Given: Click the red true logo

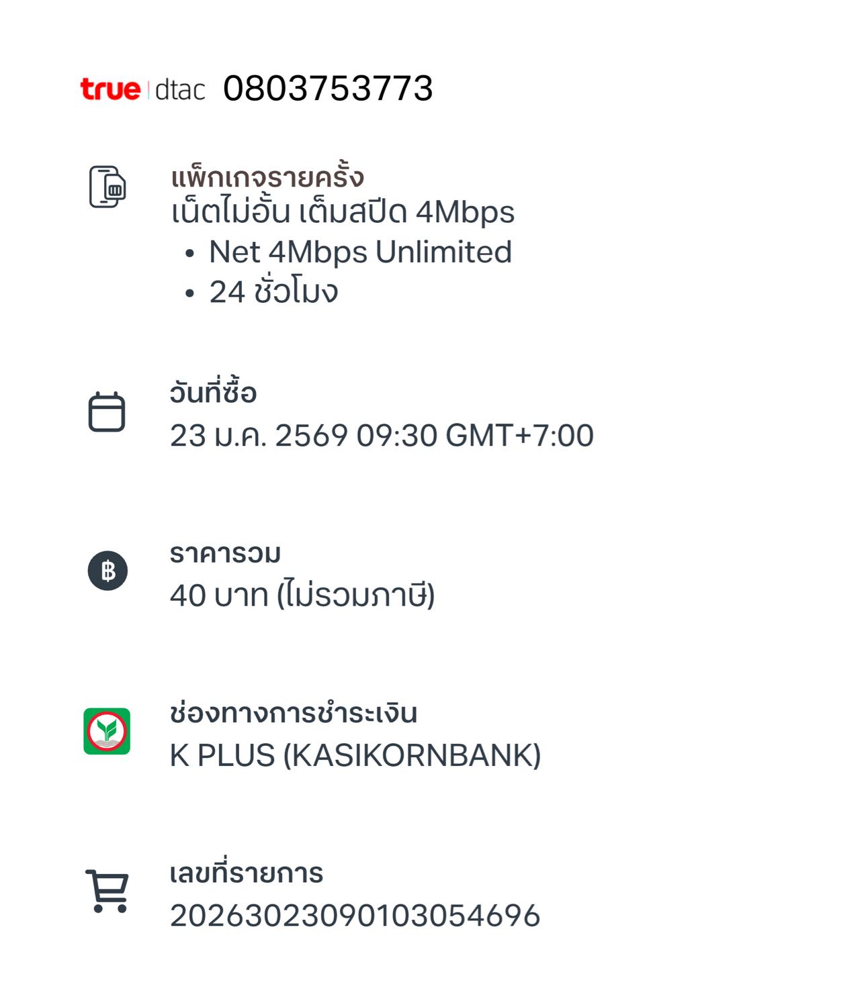Looking at the screenshot, I should [x=110, y=89].
